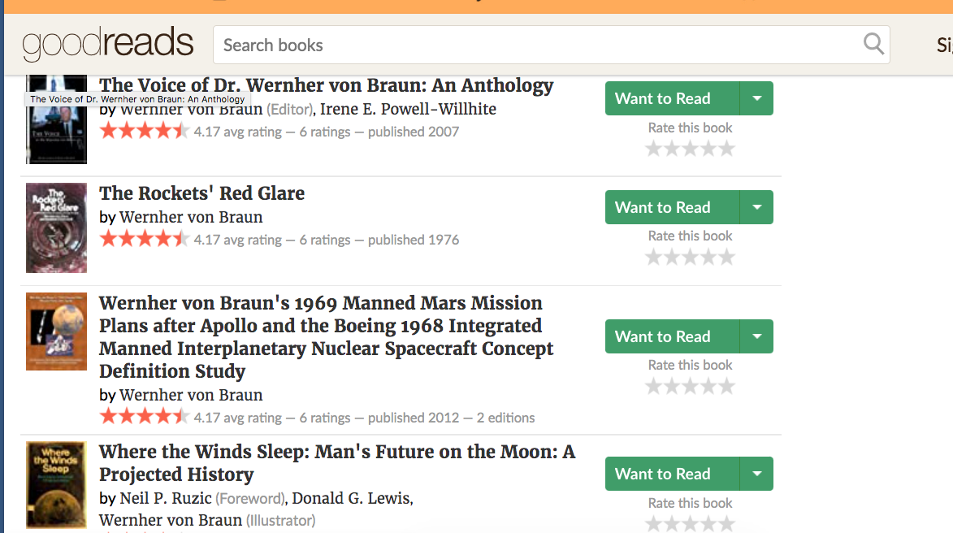
Task: Rate the Manned Mars Mission book five stars
Action: [x=727, y=387]
